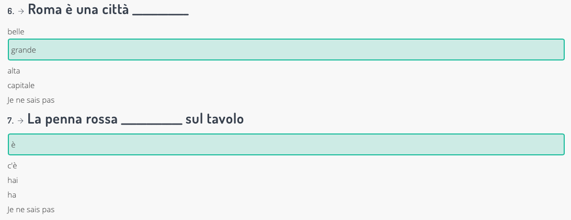Click the word 'città' in question 6

[x=115, y=9]
